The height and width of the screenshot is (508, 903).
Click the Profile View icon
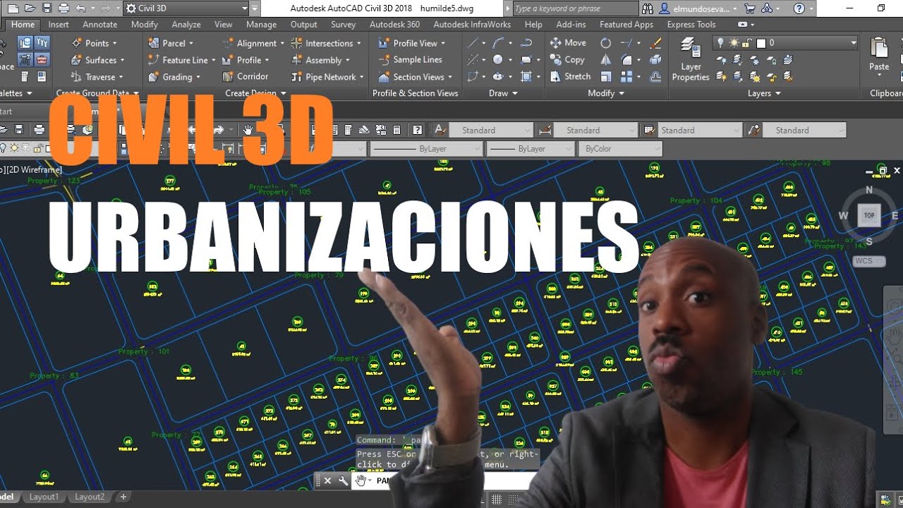(384, 43)
